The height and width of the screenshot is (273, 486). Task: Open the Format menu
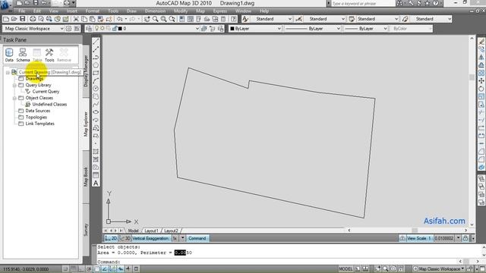(93, 11)
